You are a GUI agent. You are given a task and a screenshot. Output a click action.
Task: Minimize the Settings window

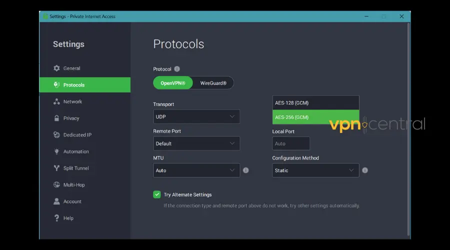(366, 16)
